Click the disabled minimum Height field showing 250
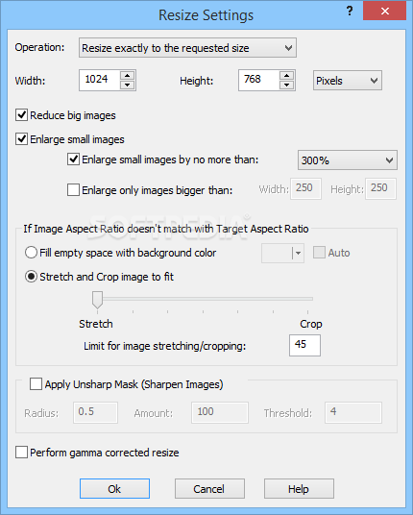The image size is (413, 515). 381,188
